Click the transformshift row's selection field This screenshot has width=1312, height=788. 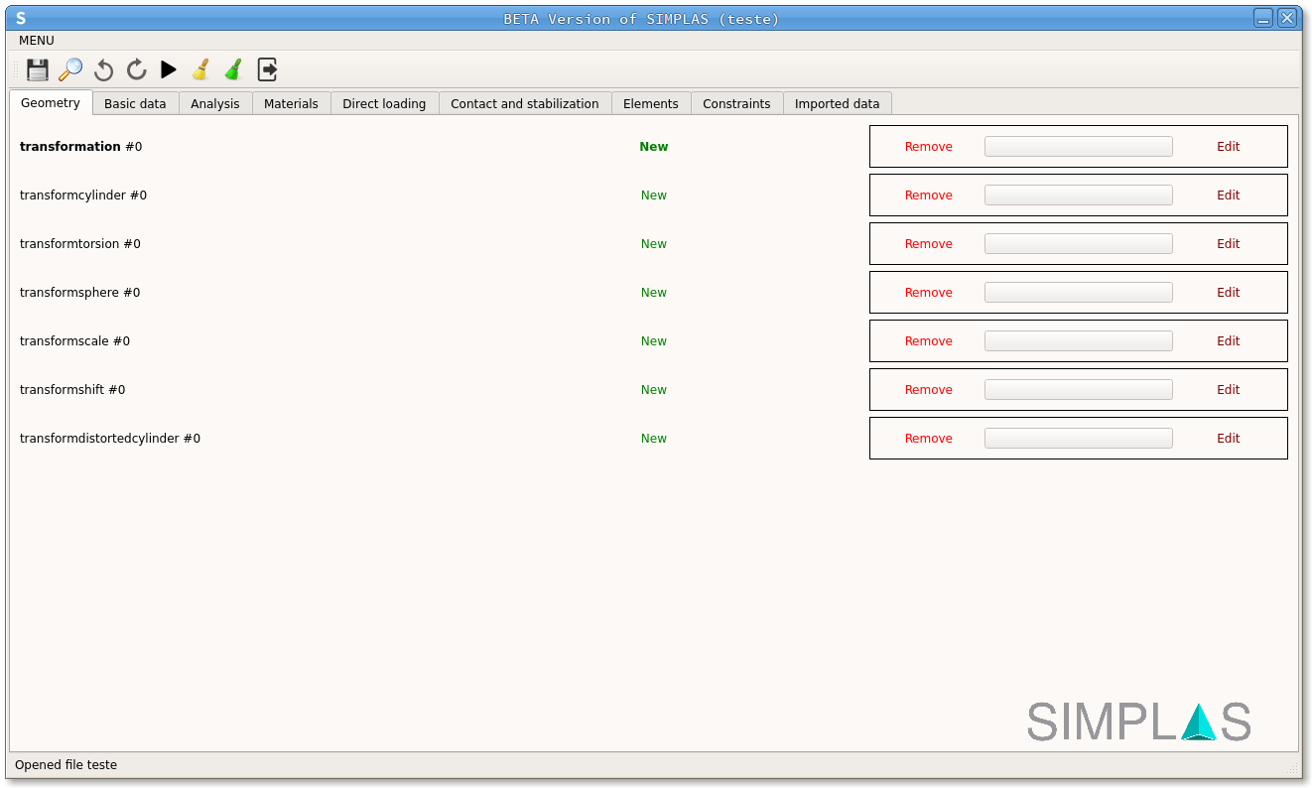click(x=1078, y=390)
